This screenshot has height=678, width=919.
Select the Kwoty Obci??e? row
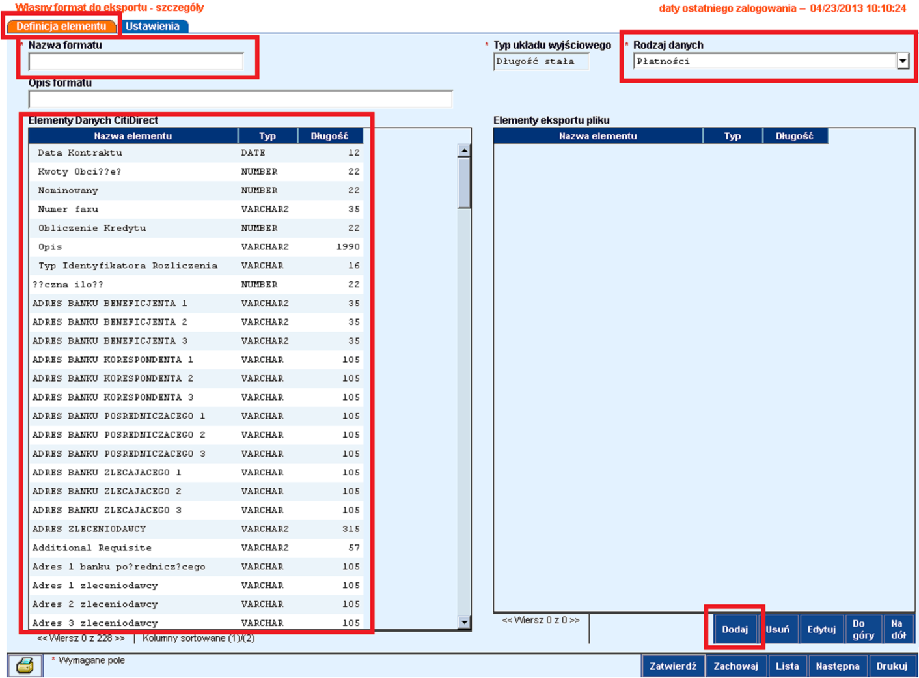(196, 171)
